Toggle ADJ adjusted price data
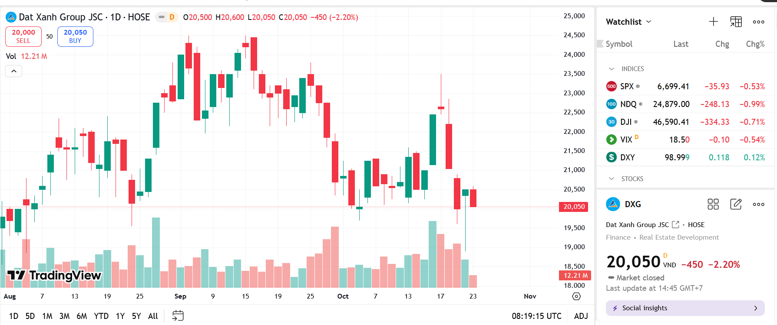The height and width of the screenshot is (325, 777). [581, 316]
